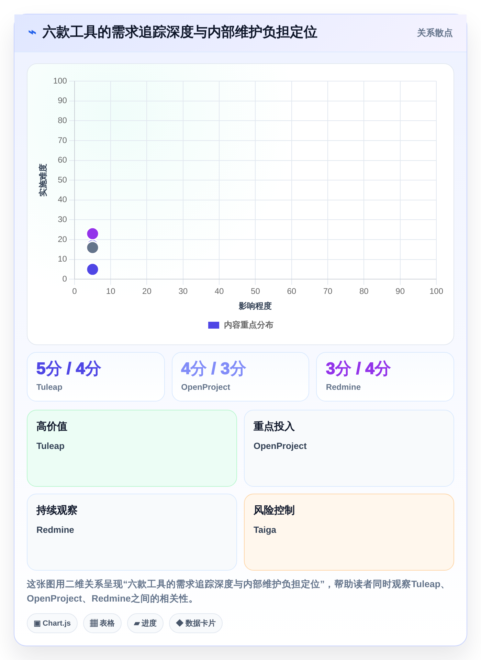This screenshot has width=481, height=660.
Task: Click the 实施难度 y-axis title
Action: click(x=43, y=180)
